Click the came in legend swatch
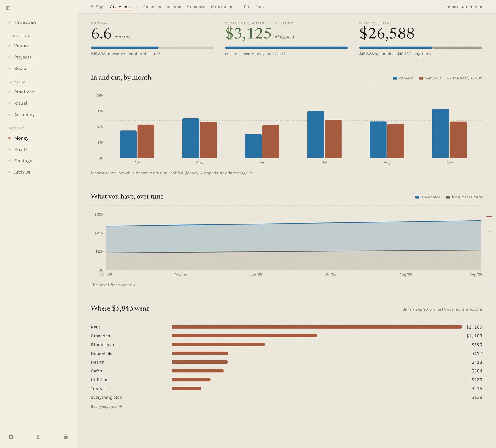 coord(395,78)
